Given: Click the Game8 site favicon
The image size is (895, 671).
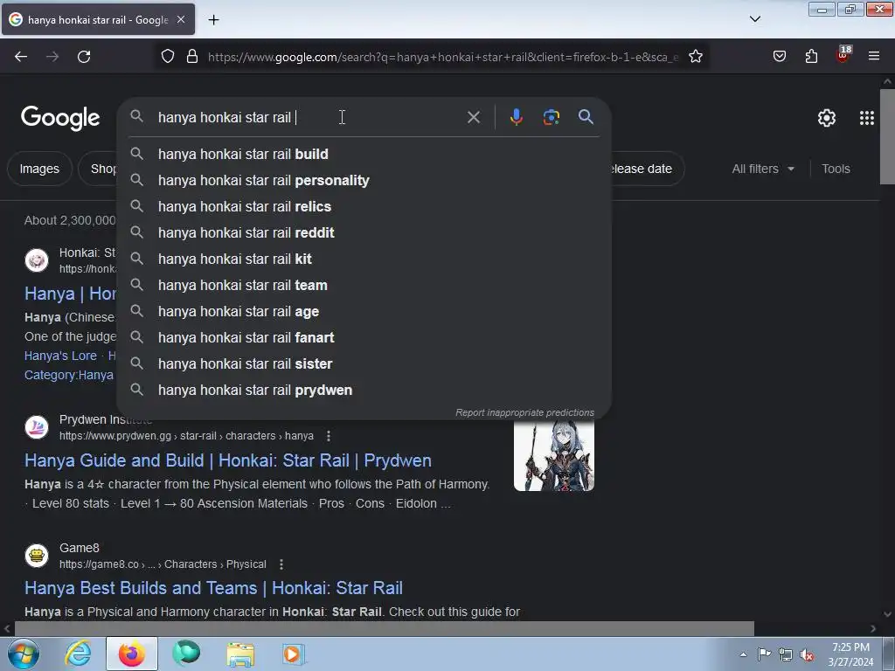Looking at the screenshot, I should coord(37,555).
